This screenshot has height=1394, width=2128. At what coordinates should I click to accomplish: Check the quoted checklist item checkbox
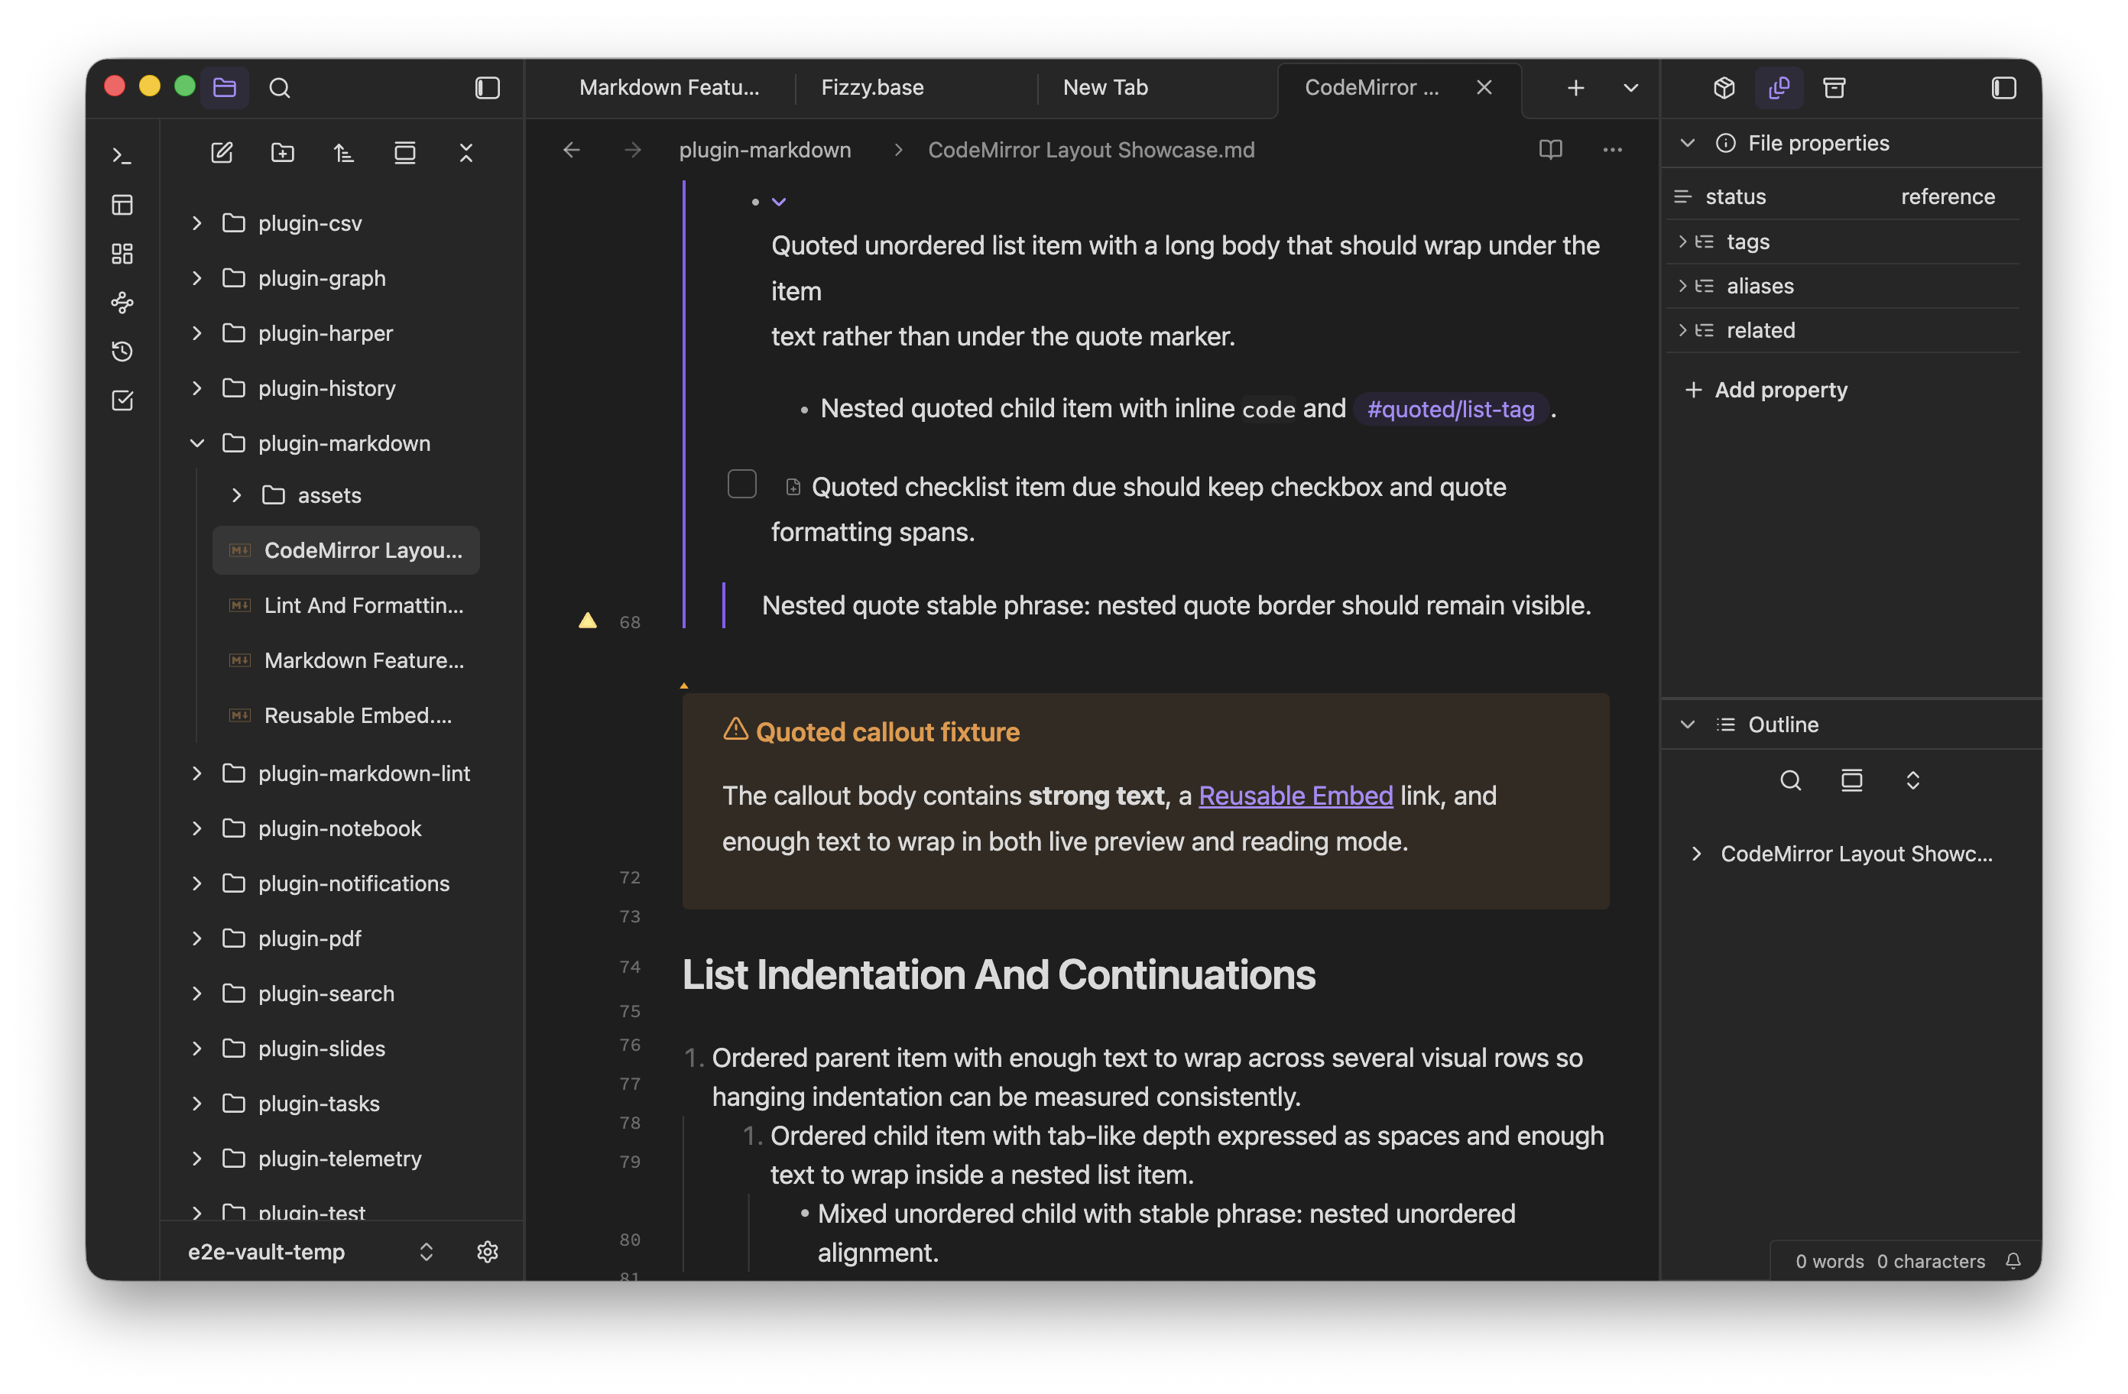(742, 484)
